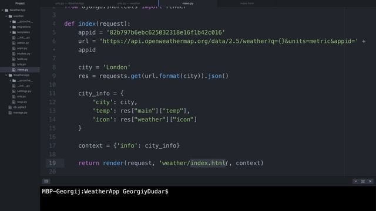376x211 pixels.
Task: Collapse the weather folder arrow
Action: pos(6,16)
